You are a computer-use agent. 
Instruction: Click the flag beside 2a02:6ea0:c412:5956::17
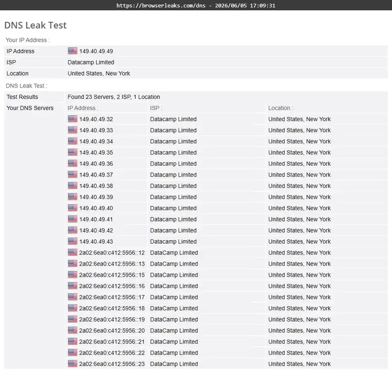[x=72, y=297]
